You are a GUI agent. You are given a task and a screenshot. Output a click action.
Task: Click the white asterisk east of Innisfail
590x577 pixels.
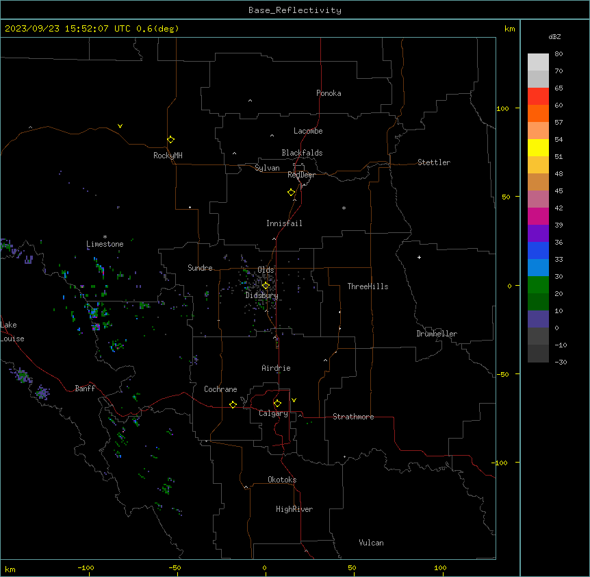(x=344, y=208)
